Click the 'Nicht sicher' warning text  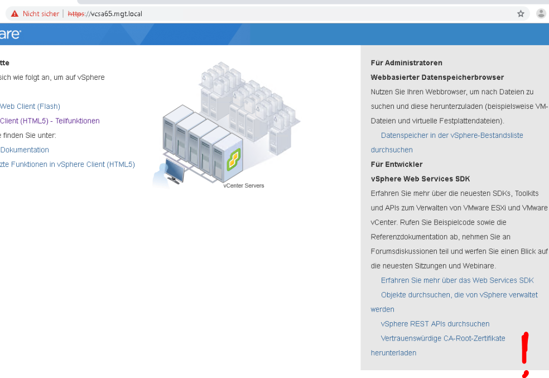41,13
